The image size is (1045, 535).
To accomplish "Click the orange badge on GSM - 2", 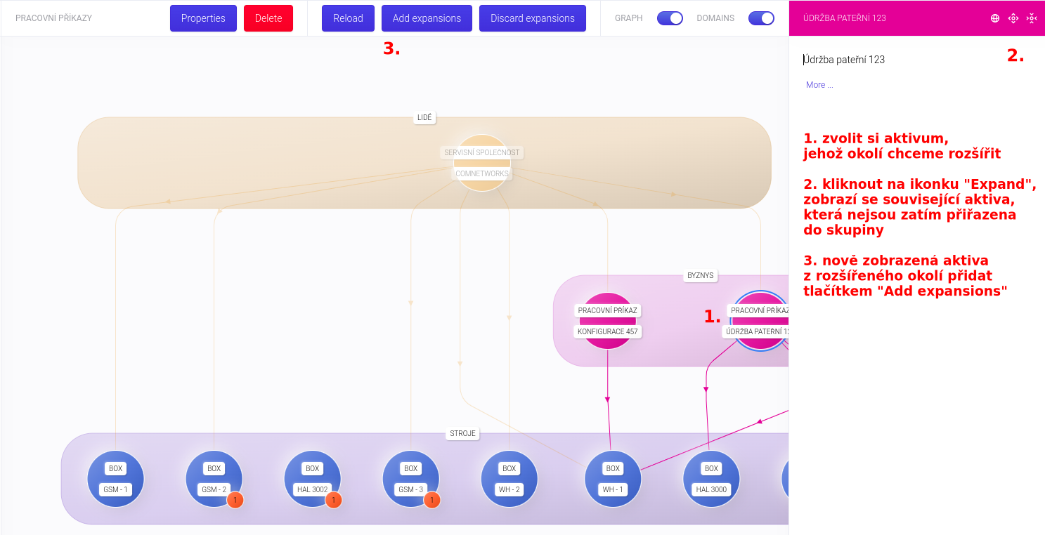I will click(x=236, y=501).
